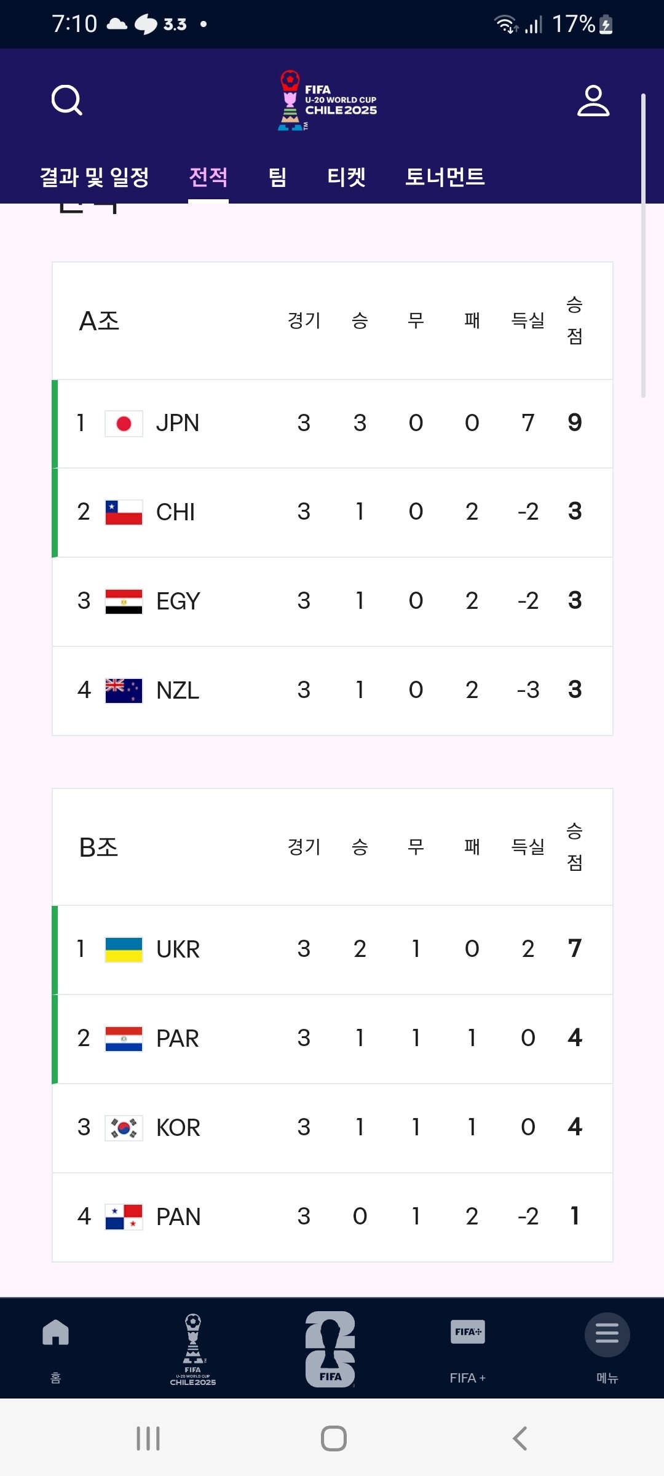664x1476 pixels.
Task: Tap the Android recent apps button
Action: pyautogui.click(x=148, y=1438)
